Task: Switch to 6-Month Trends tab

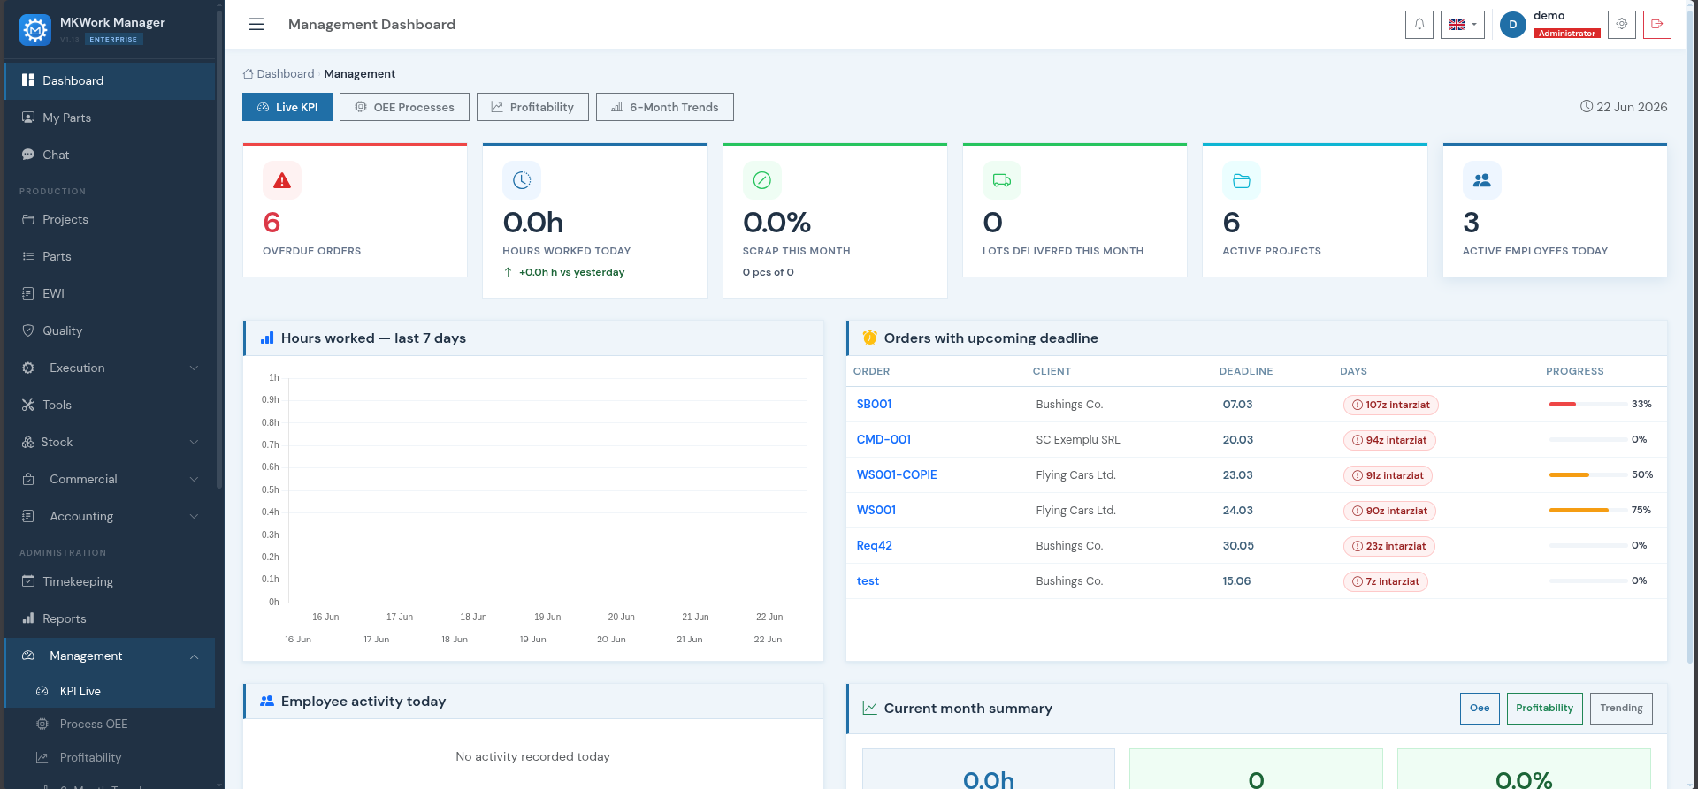Action: [x=664, y=107]
